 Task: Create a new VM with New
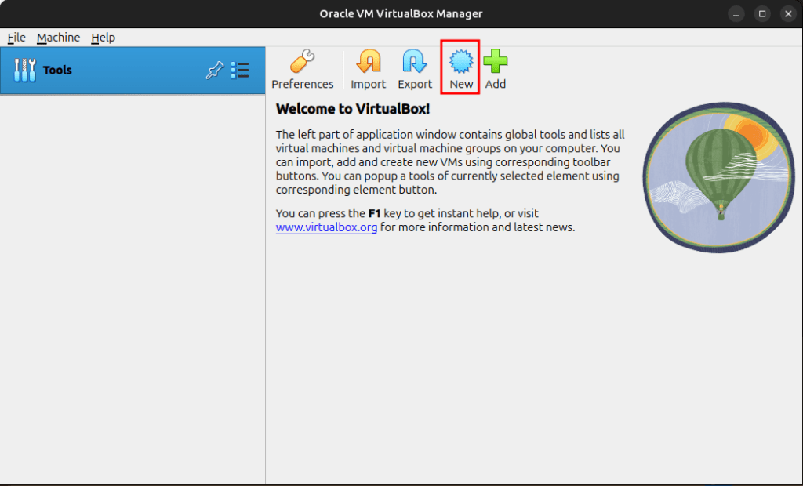coord(460,62)
